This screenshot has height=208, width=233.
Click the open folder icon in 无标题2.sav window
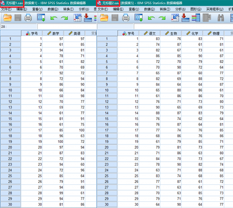104,18
